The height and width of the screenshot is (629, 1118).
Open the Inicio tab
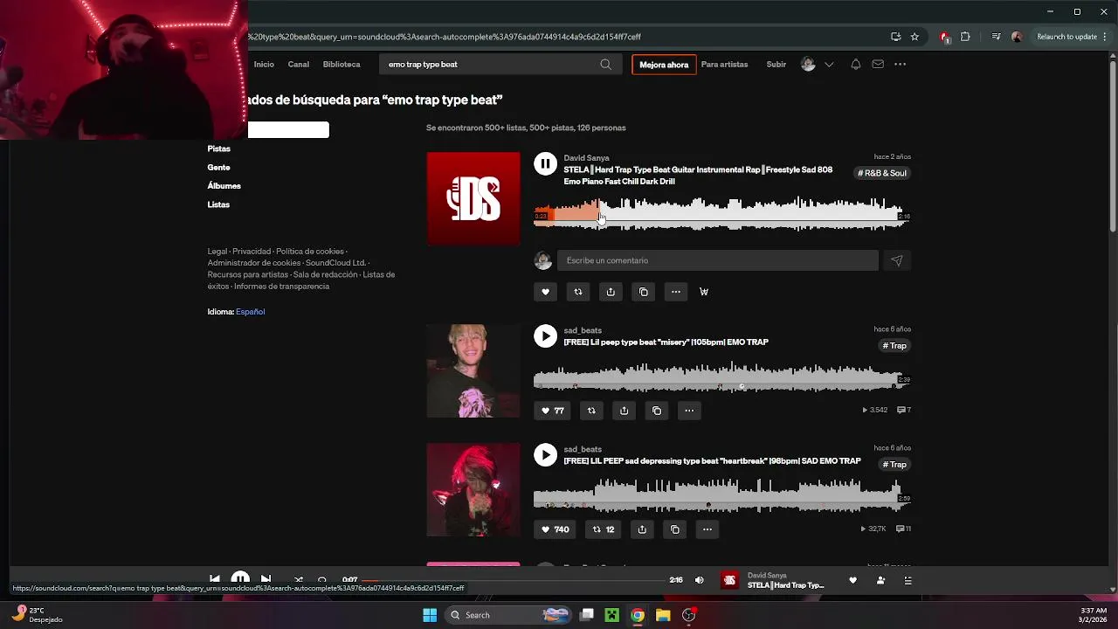(264, 65)
